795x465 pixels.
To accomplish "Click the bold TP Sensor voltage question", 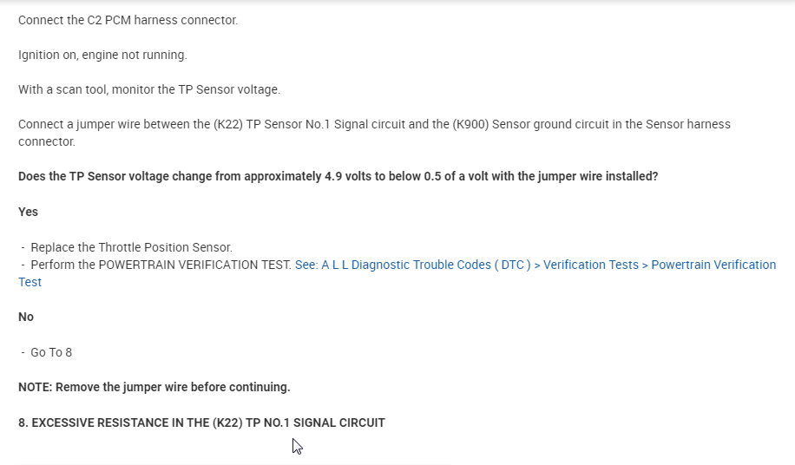I will click(x=338, y=176).
